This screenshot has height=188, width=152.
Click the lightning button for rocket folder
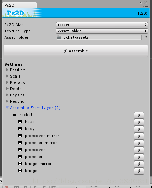click(139, 115)
